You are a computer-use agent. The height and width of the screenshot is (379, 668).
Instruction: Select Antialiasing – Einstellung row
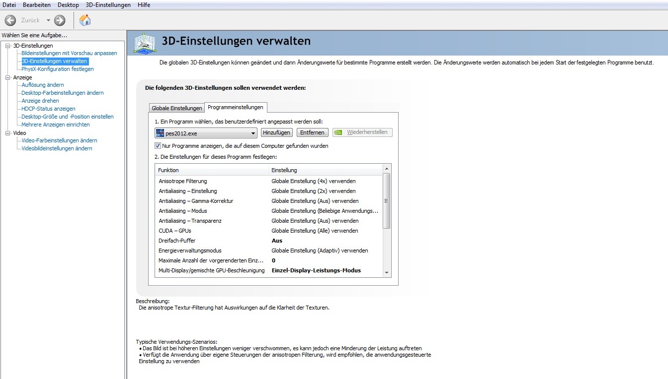269,191
